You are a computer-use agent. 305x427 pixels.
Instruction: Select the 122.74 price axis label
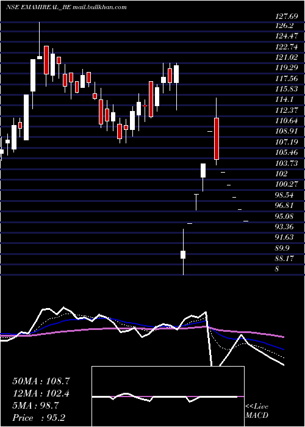[x=287, y=46]
